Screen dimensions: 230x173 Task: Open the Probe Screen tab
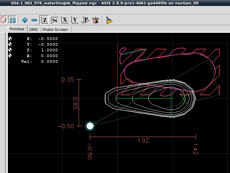click(x=55, y=29)
